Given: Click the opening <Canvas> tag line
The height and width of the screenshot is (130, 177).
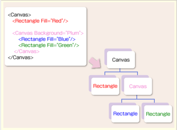Looking at the screenshot, I should click(x=19, y=15).
